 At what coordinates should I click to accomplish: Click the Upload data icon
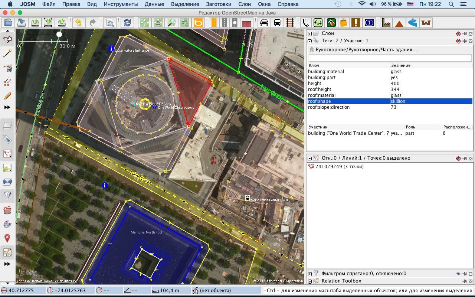pyautogui.click(x=62, y=23)
